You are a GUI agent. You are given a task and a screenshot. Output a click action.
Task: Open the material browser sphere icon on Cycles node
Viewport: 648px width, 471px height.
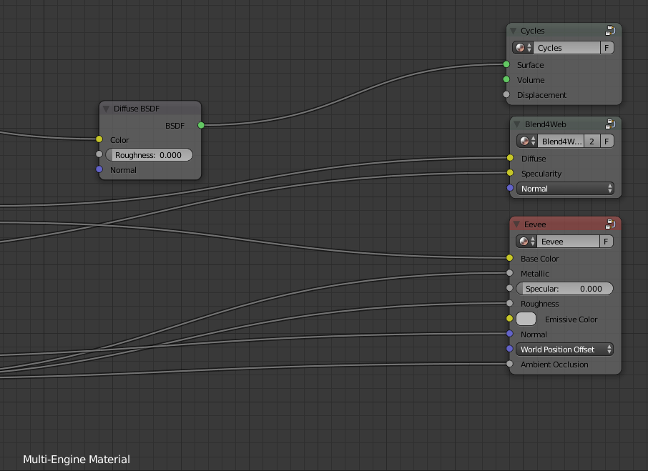(x=521, y=47)
